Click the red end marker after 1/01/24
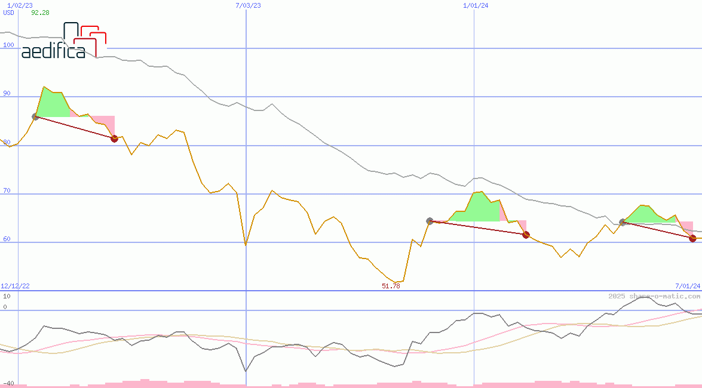Screen dimensions: 702x388 (526, 235)
